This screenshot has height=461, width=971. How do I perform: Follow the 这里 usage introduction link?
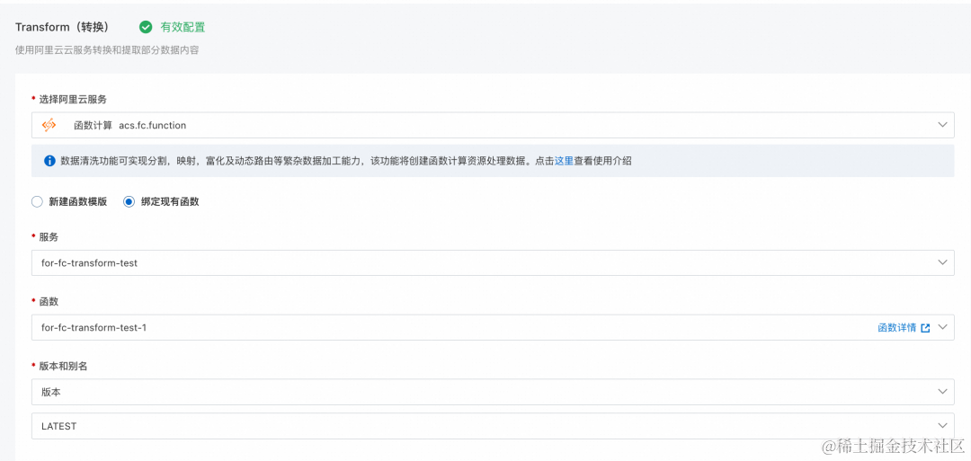pyautogui.click(x=564, y=161)
